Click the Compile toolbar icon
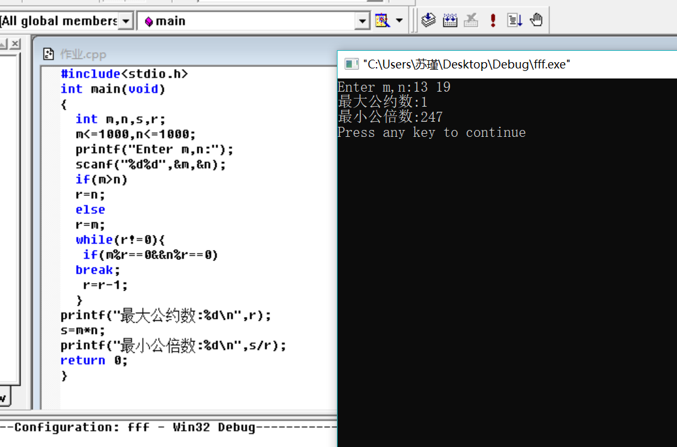The height and width of the screenshot is (447, 677). coord(428,20)
